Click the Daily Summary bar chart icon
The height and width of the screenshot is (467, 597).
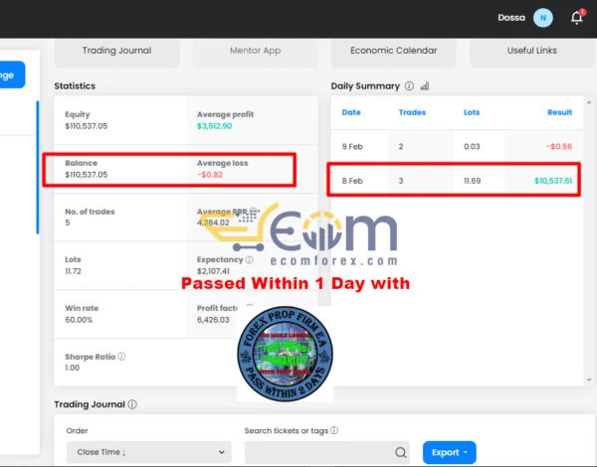(x=425, y=86)
